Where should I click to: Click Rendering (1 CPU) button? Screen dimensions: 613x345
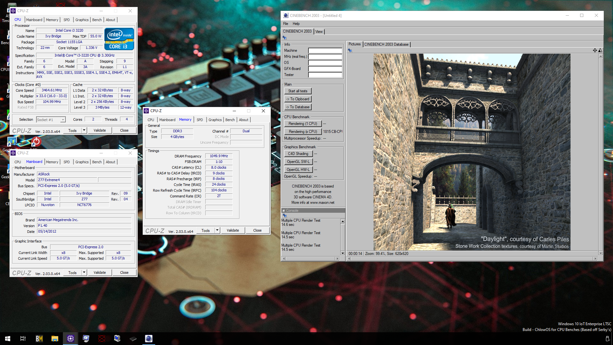click(303, 124)
